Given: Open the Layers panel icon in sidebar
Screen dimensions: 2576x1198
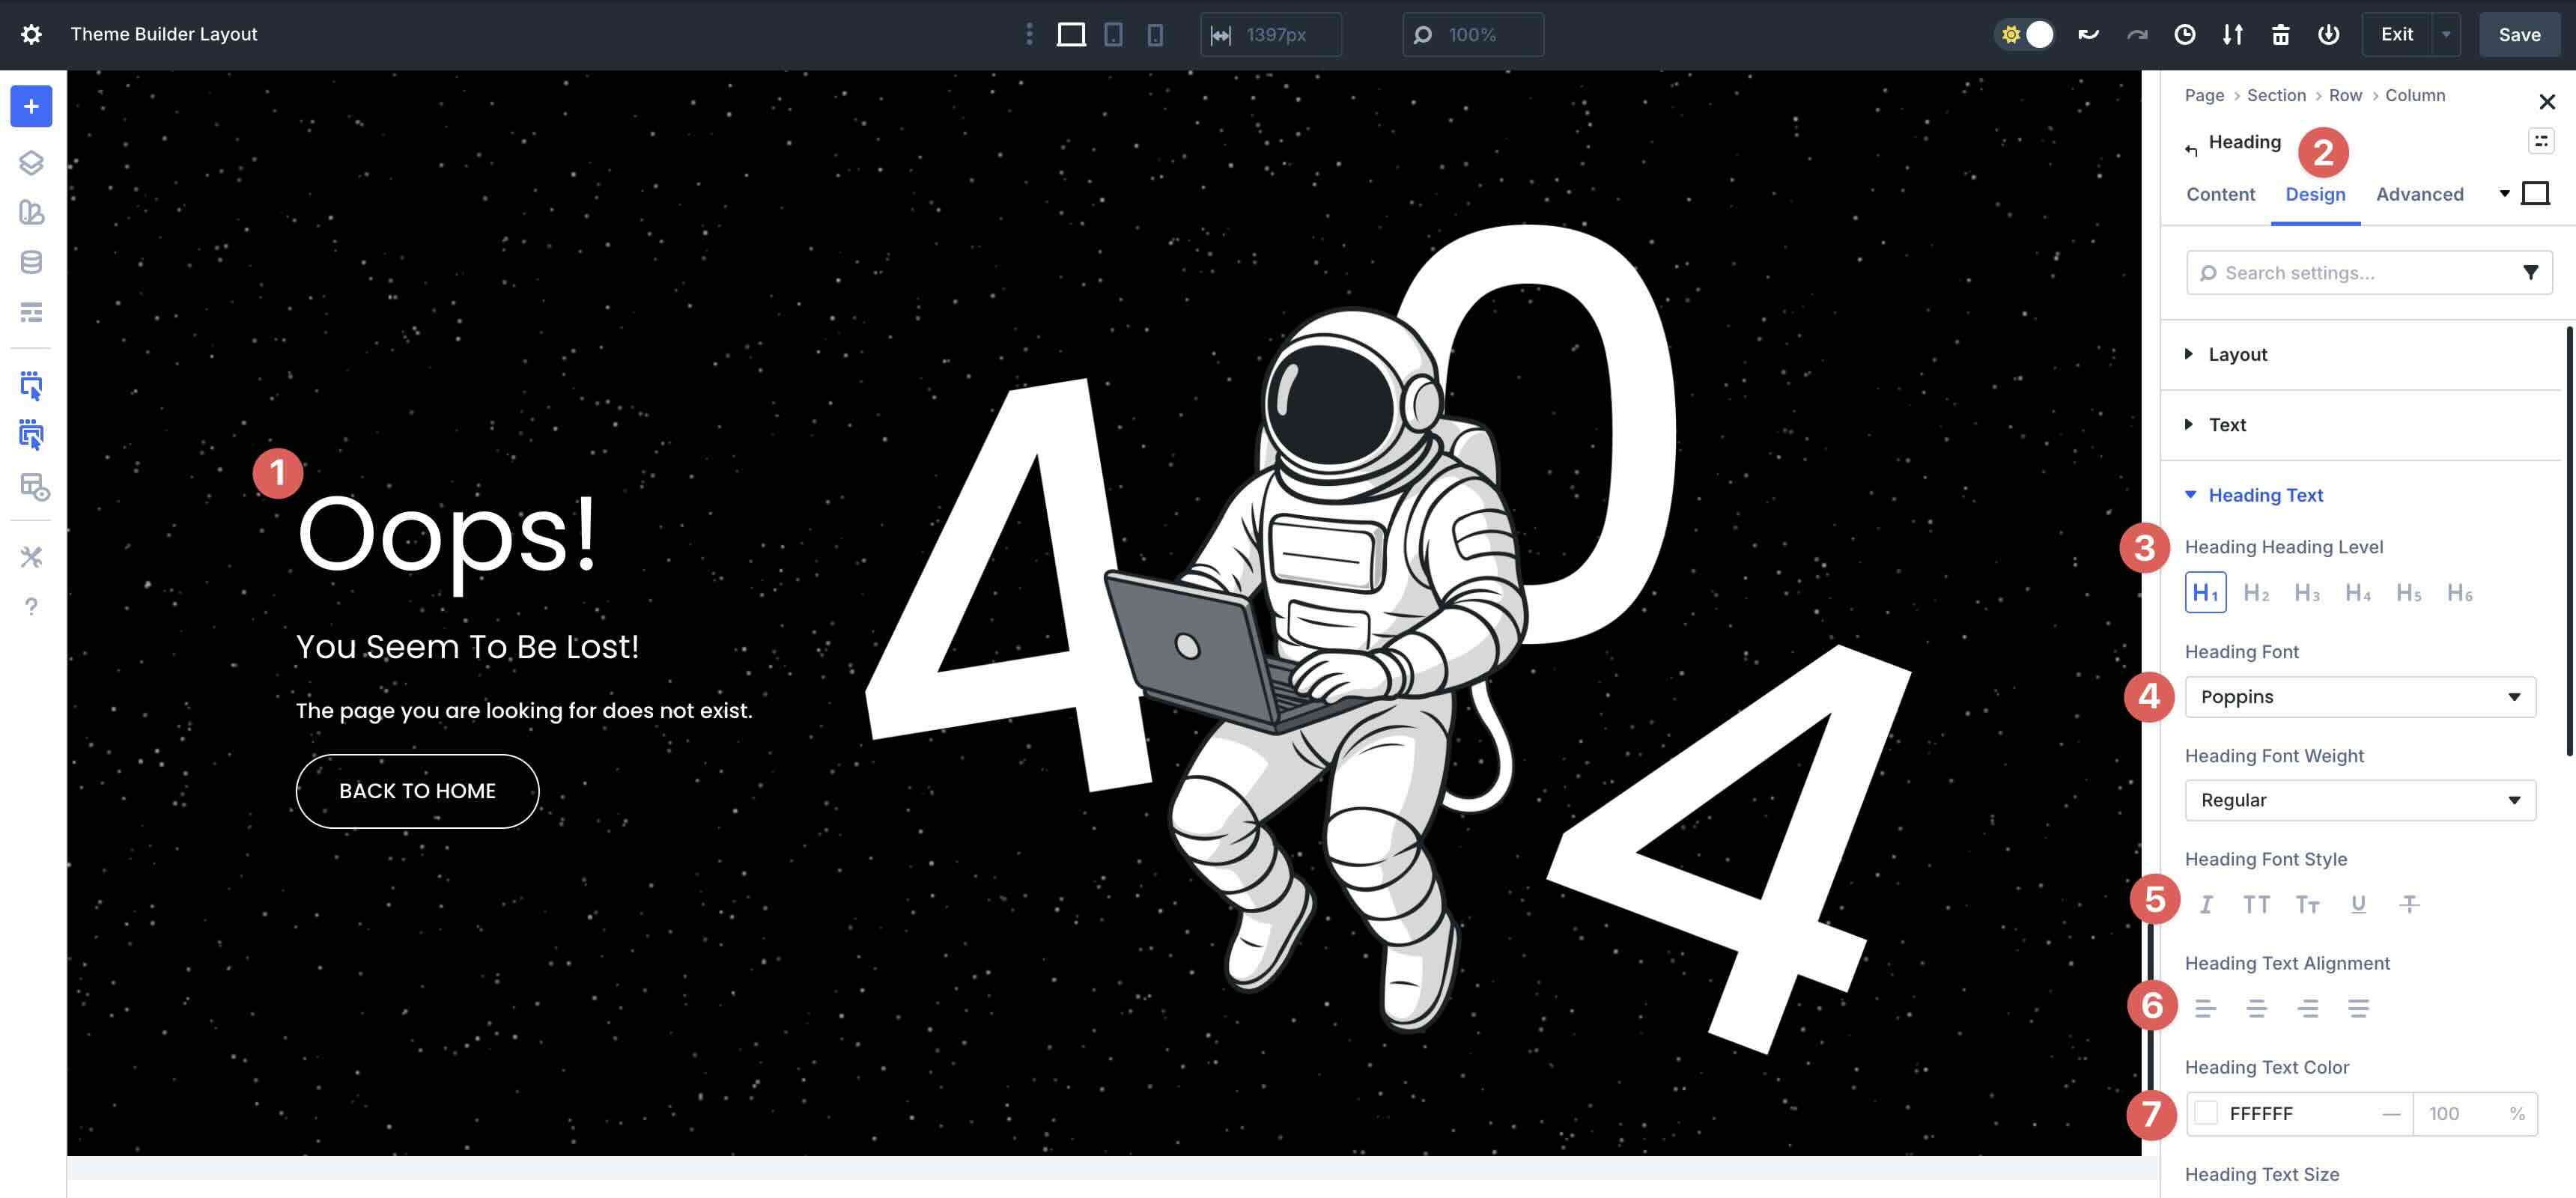Looking at the screenshot, I should pyautogui.click(x=31, y=162).
